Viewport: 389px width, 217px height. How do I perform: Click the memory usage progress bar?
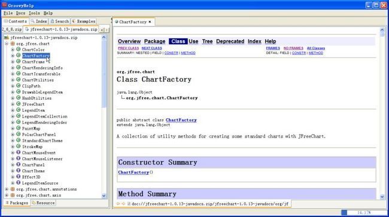[363, 213]
